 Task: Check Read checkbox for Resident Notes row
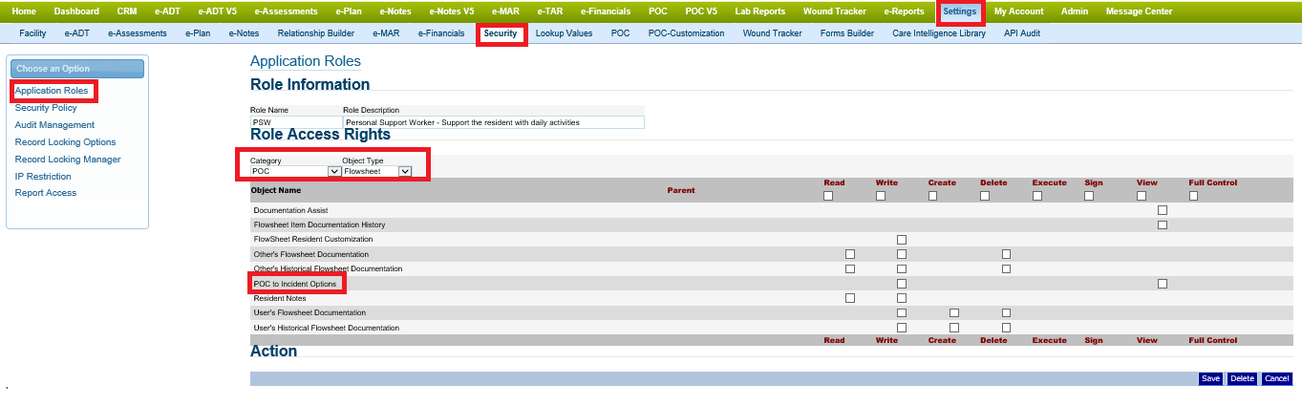coord(850,298)
